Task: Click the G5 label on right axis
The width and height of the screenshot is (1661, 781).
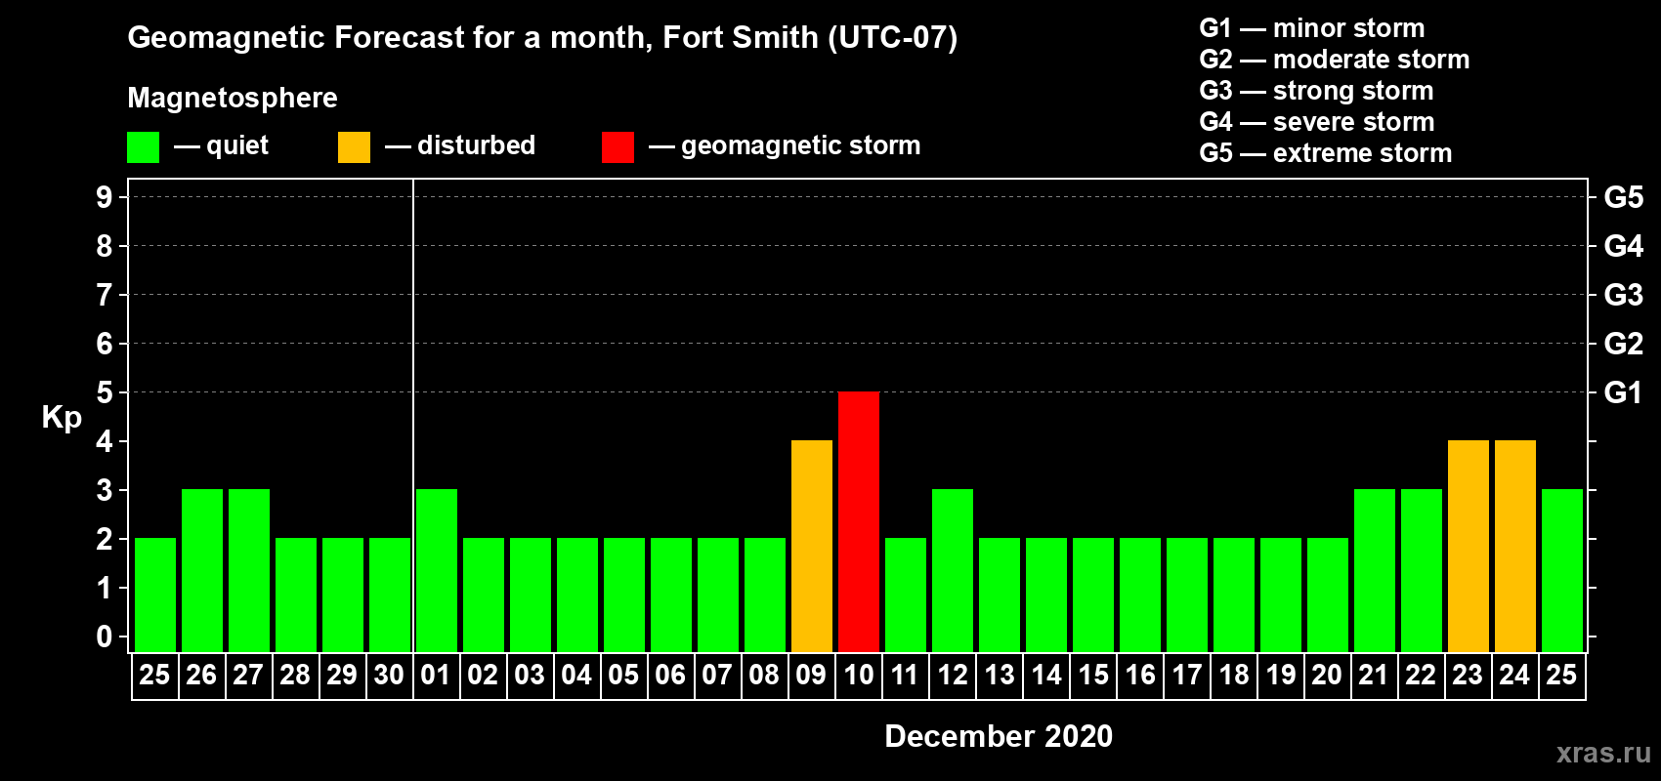Action: tap(1623, 197)
